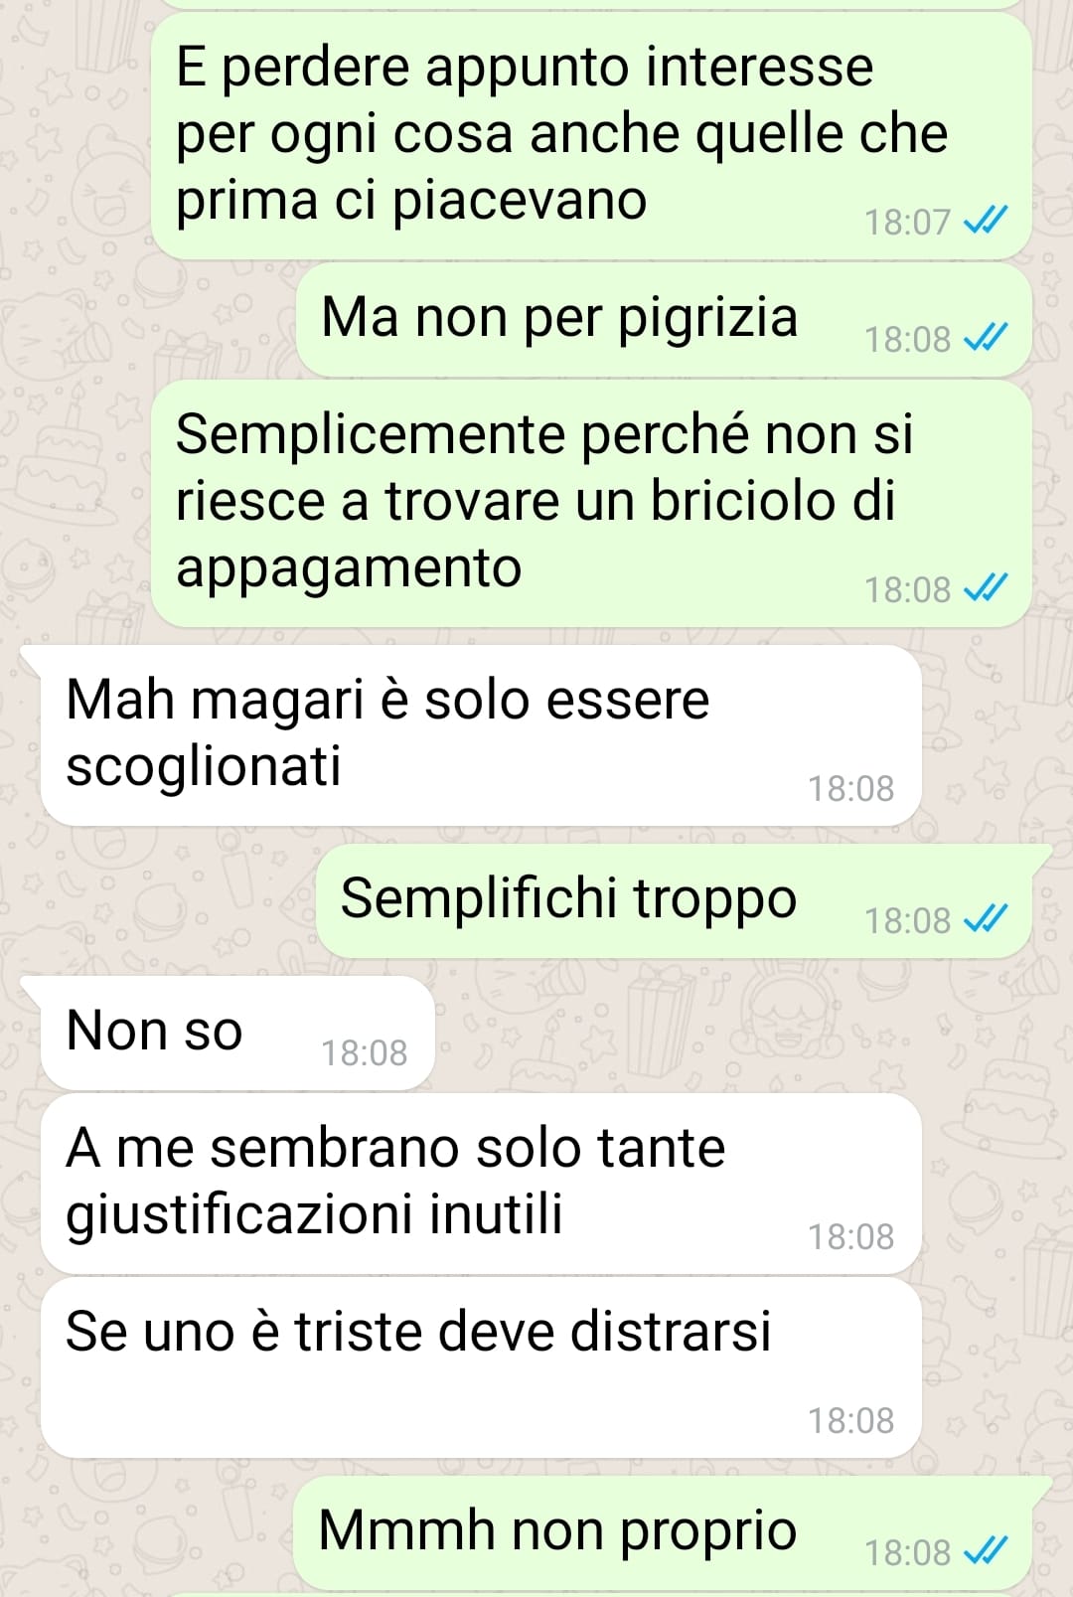
Task: Tap read-receipt checkmarks on "Ma non per pigrizia"
Action: tap(986, 338)
